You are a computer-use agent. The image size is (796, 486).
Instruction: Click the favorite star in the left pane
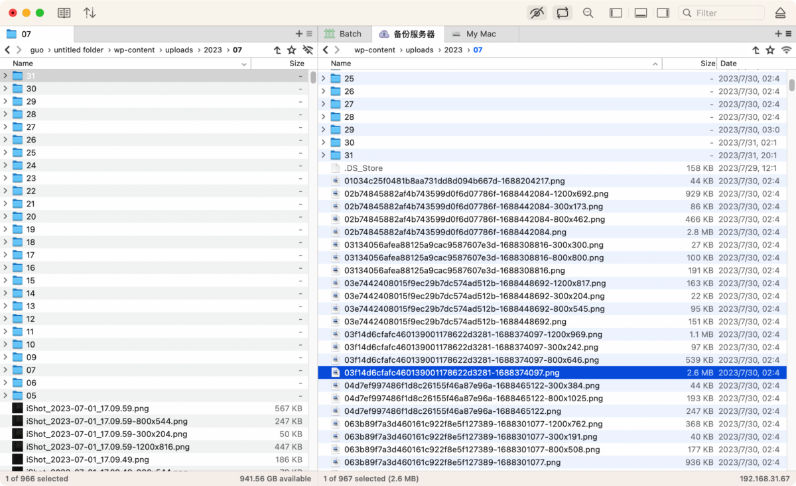click(291, 50)
